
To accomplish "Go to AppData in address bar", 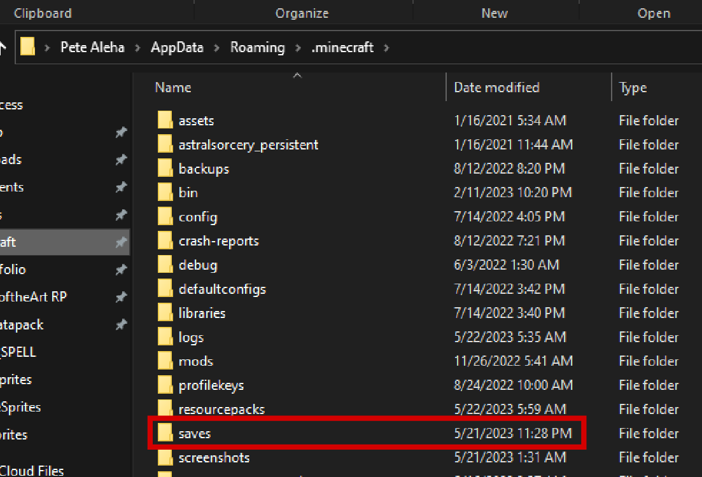I will point(177,47).
